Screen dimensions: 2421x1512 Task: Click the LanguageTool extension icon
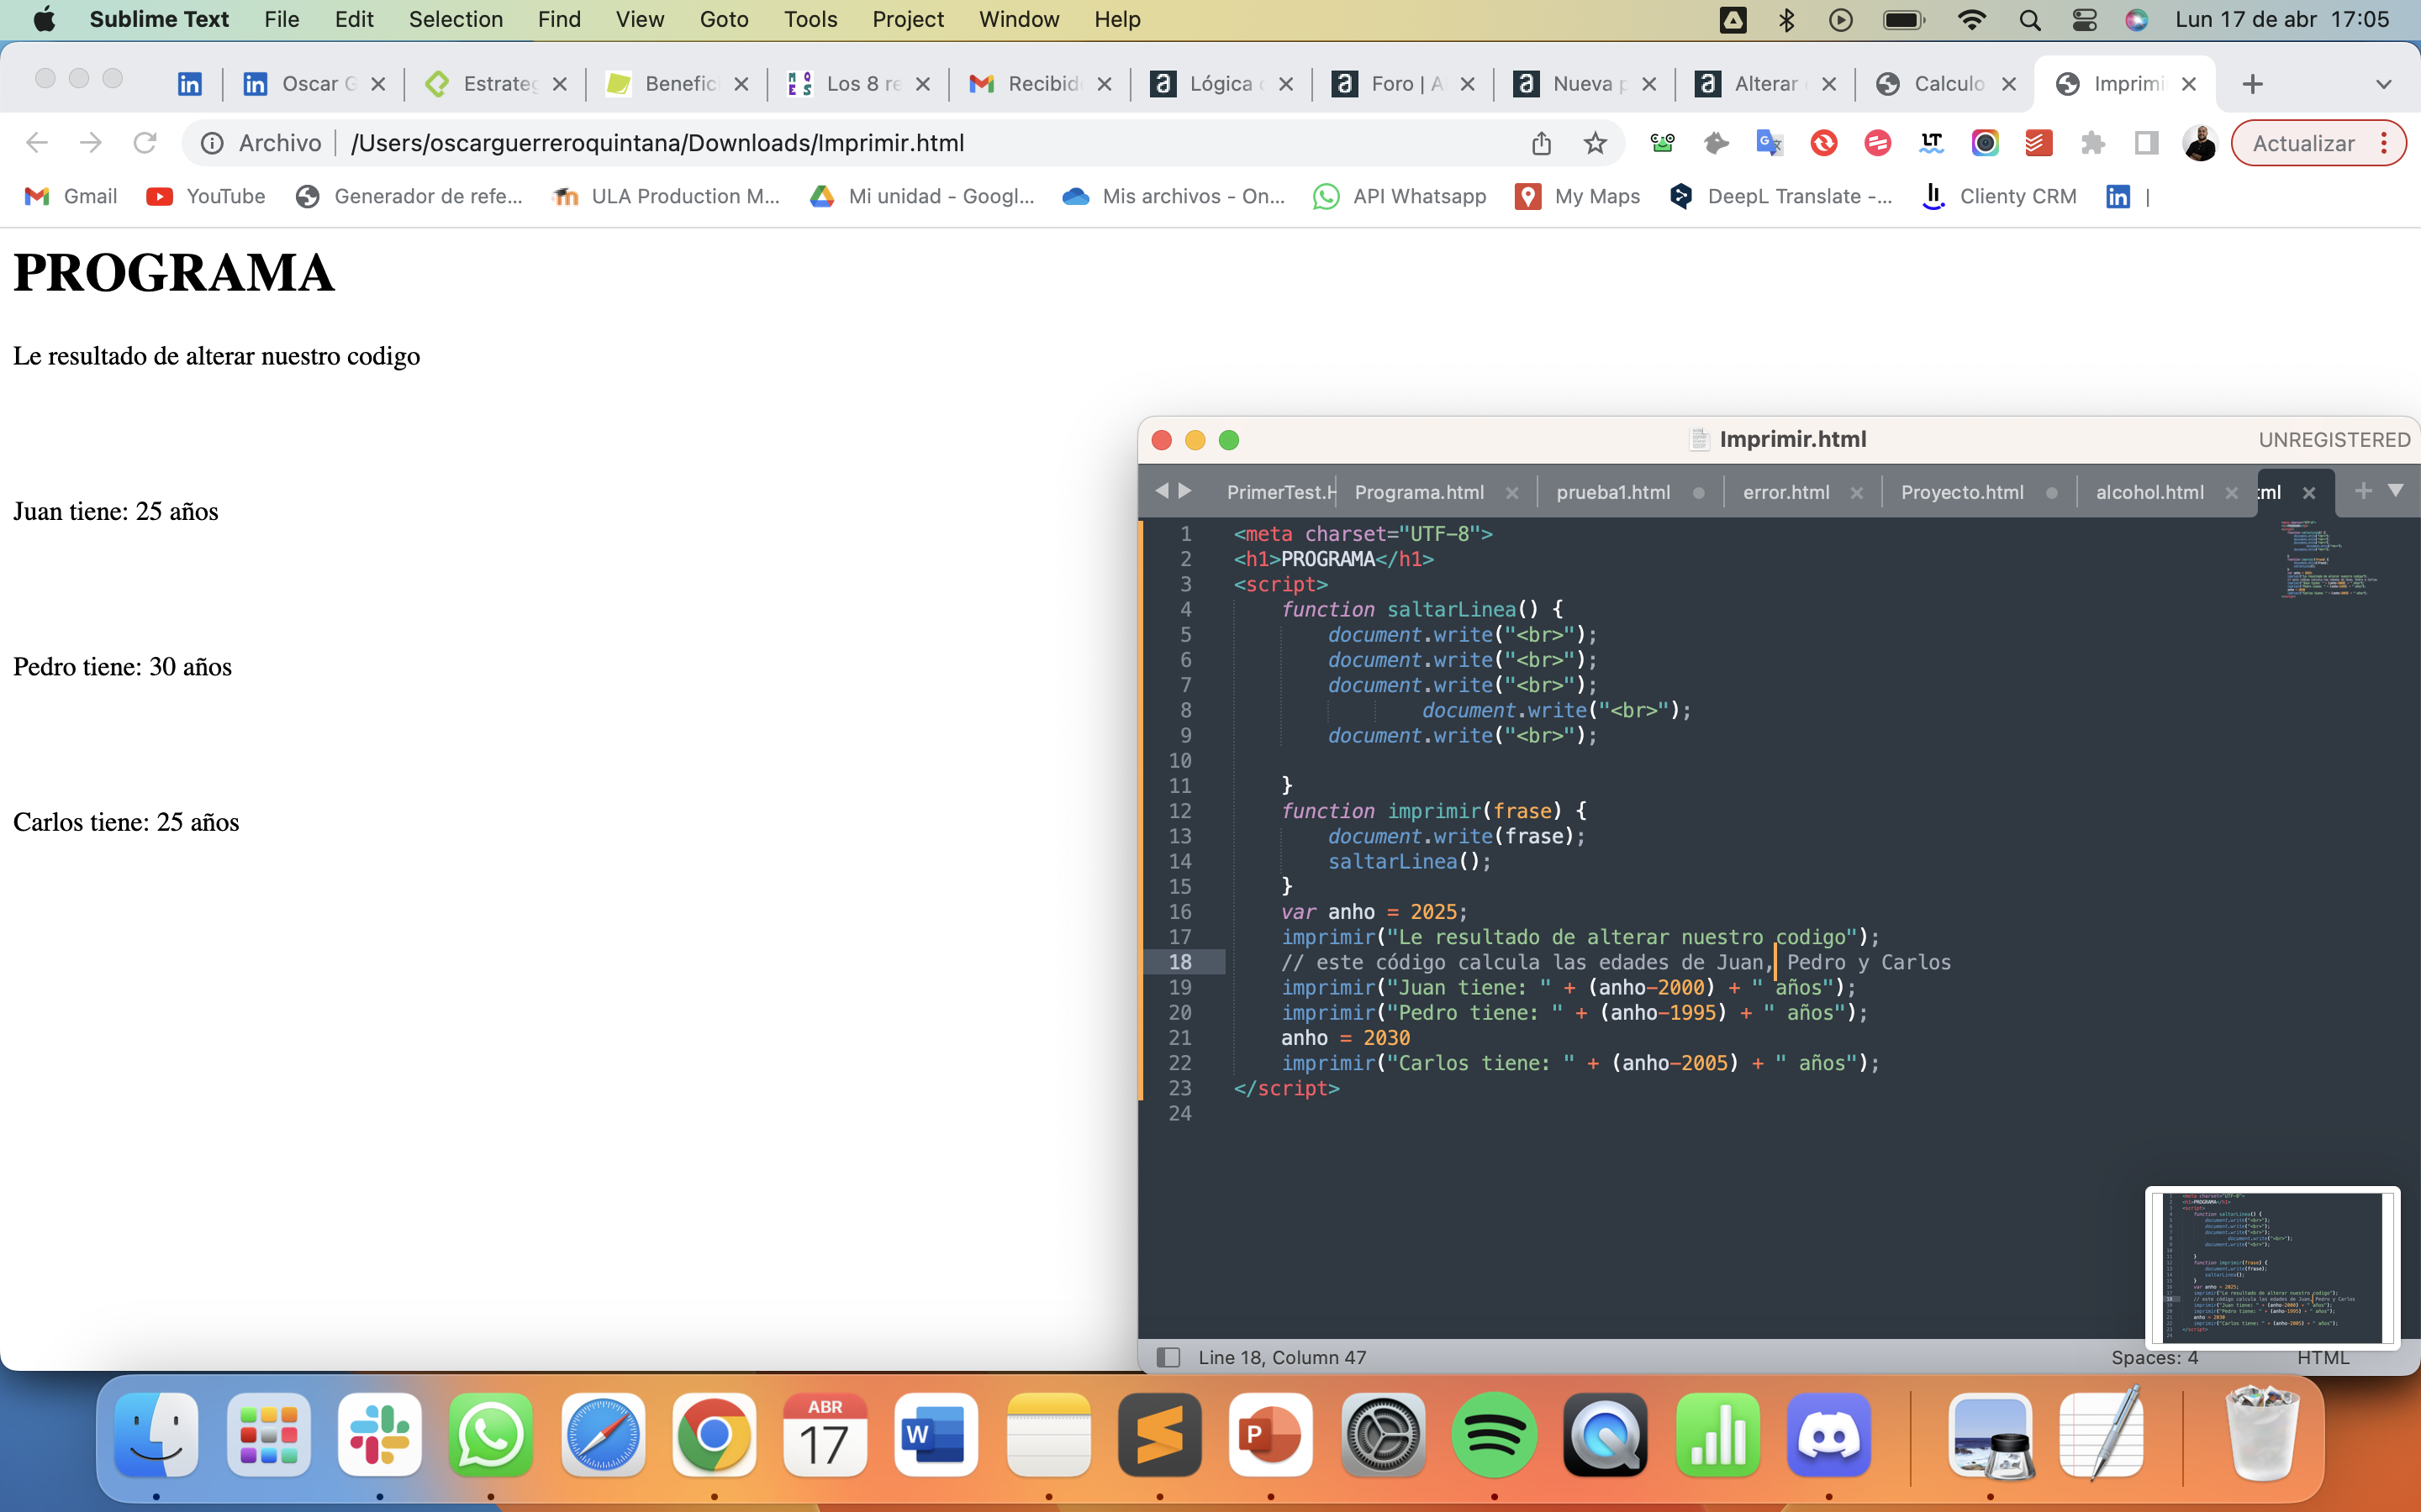(1931, 143)
